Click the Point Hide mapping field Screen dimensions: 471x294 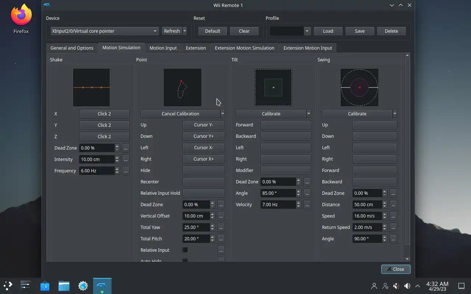[x=203, y=170]
